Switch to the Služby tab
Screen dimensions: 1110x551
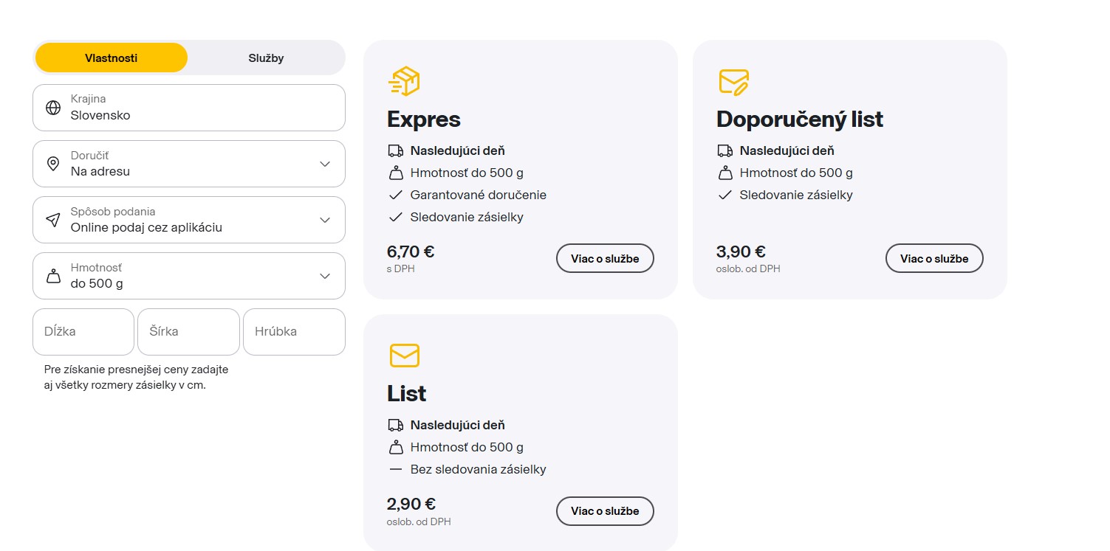pos(266,58)
